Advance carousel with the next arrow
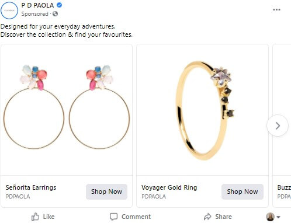Image resolution: width=291 pixels, height=223 pixels. [x=278, y=126]
